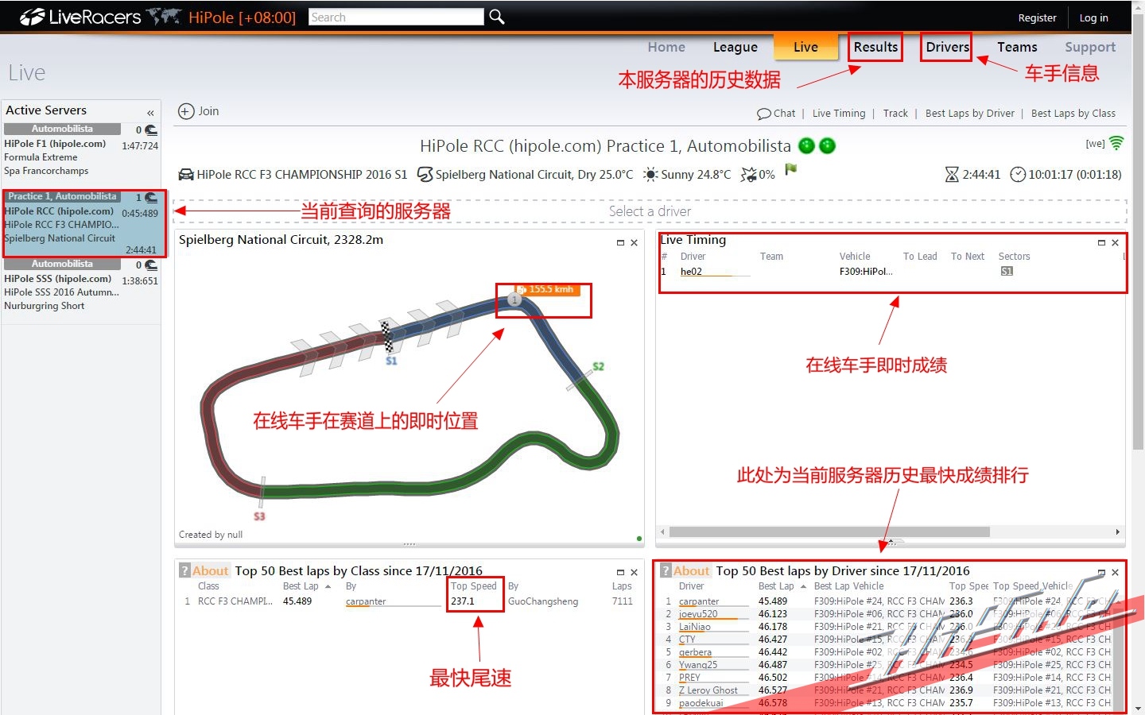Screen dimensions: 1145x715
Task: Sort Live Timing by Driver column
Action: [x=693, y=257]
